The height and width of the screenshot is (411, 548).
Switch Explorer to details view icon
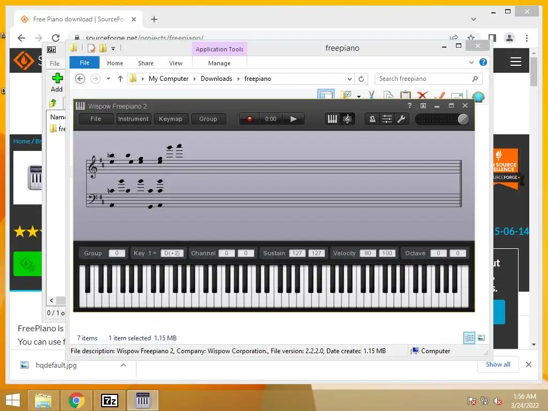469,338
